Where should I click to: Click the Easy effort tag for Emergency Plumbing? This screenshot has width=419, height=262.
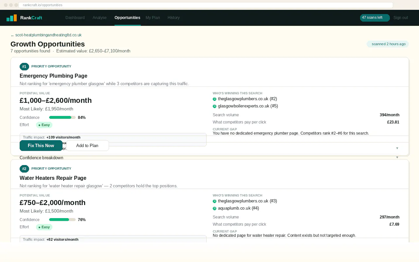(44, 125)
